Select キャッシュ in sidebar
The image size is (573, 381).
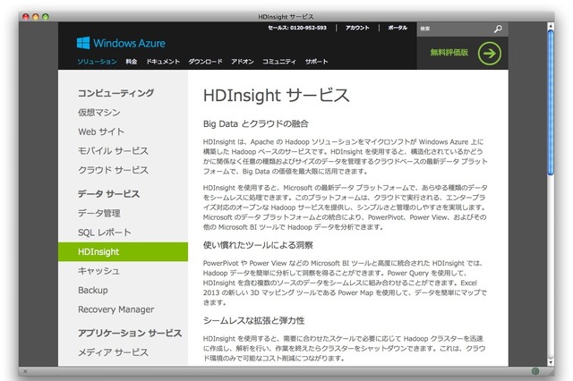98,271
